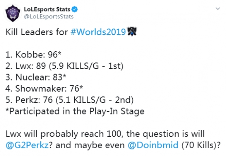Viewport: 226px width, 156px height.
Task: Open the LoLEsports Stats profile avatar
Action: [x=13, y=13]
